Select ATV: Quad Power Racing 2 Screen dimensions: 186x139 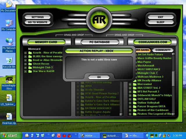[x=102, y=94]
